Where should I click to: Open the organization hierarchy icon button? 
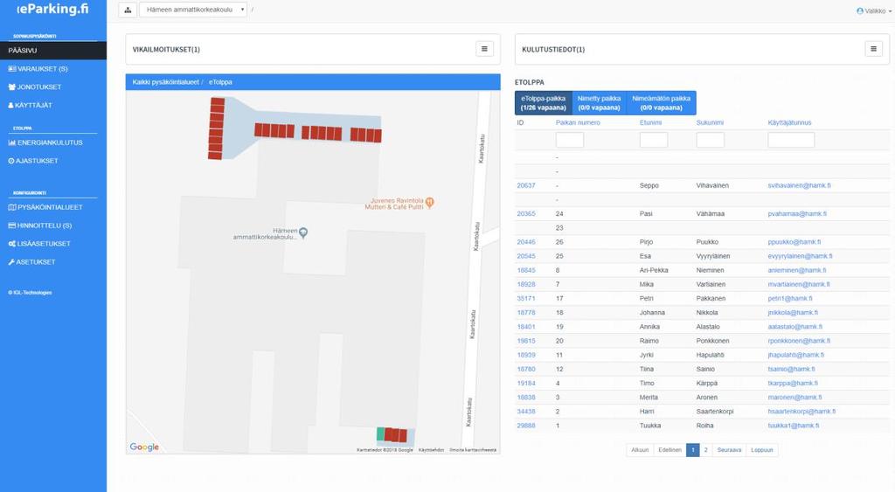click(128, 10)
